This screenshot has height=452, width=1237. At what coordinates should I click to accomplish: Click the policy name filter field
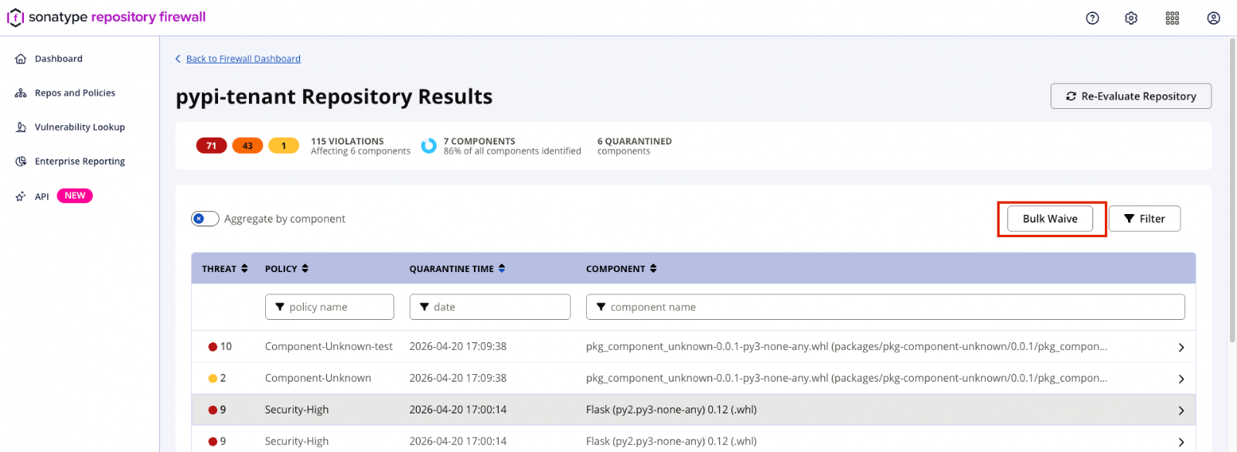click(329, 307)
